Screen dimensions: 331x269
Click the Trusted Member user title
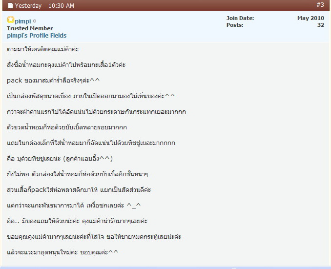coord(30,28)
